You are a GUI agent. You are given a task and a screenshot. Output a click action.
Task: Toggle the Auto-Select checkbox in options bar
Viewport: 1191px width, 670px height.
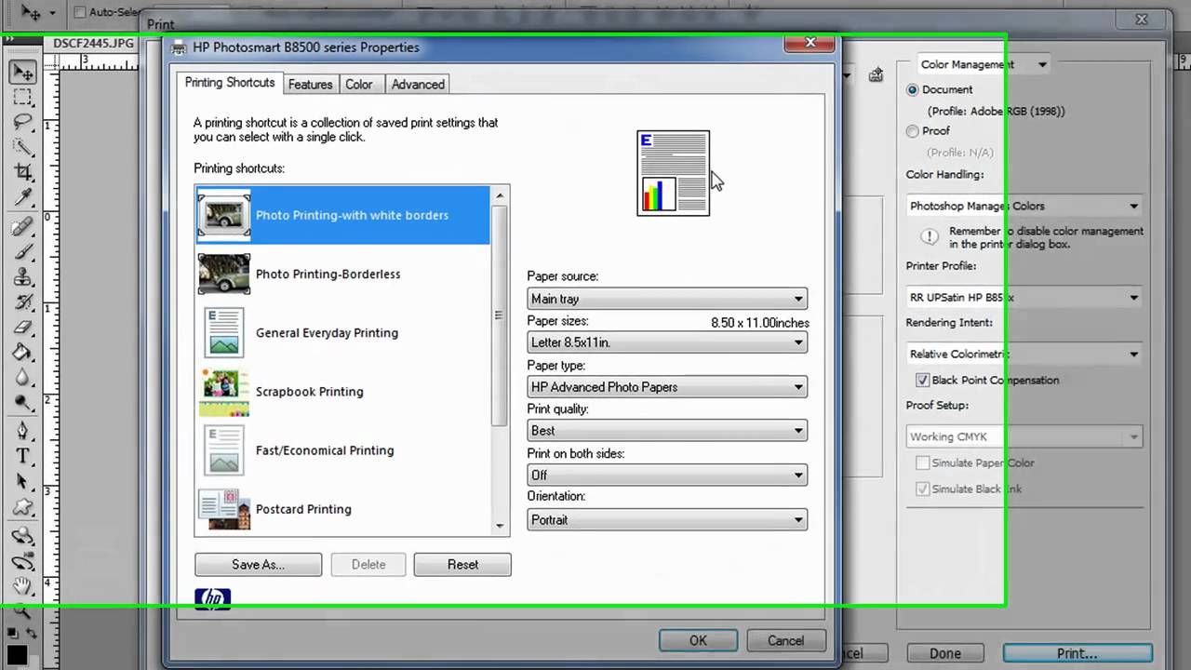80,12
